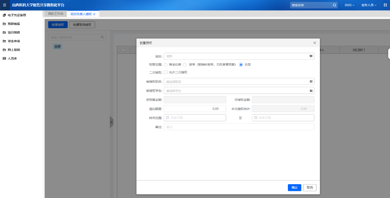Click the 取消 button

(309, 188)
